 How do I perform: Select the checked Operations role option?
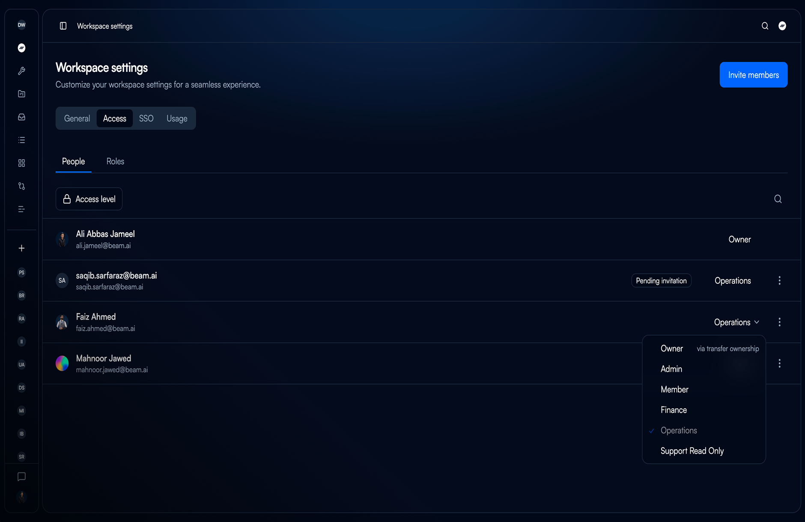coord(704,430)
